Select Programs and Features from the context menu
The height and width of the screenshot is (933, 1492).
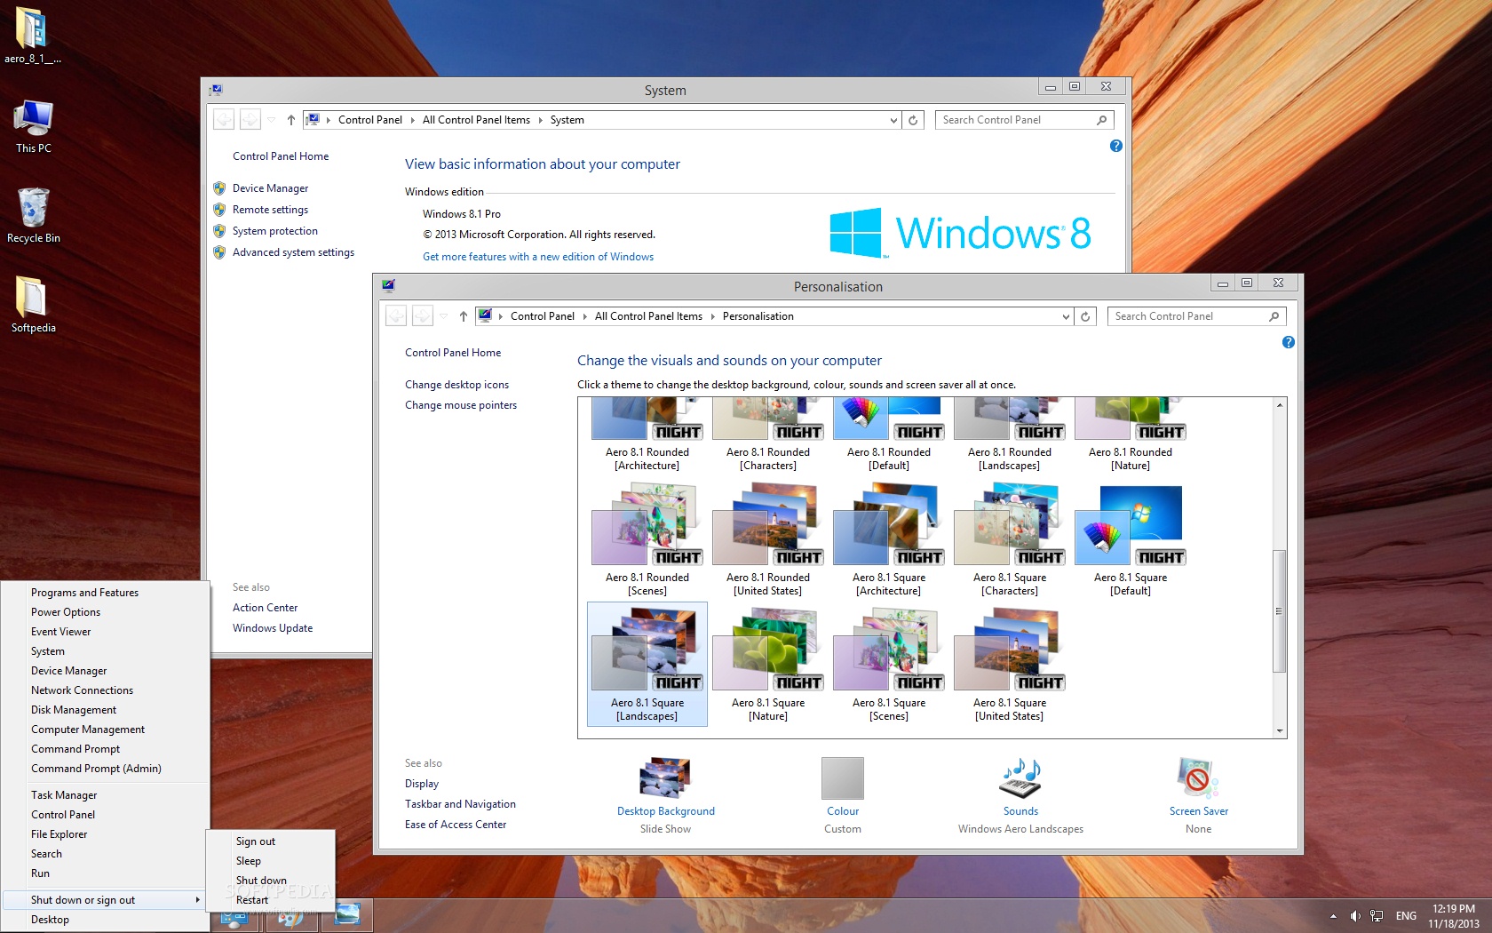tap(85, 593)
